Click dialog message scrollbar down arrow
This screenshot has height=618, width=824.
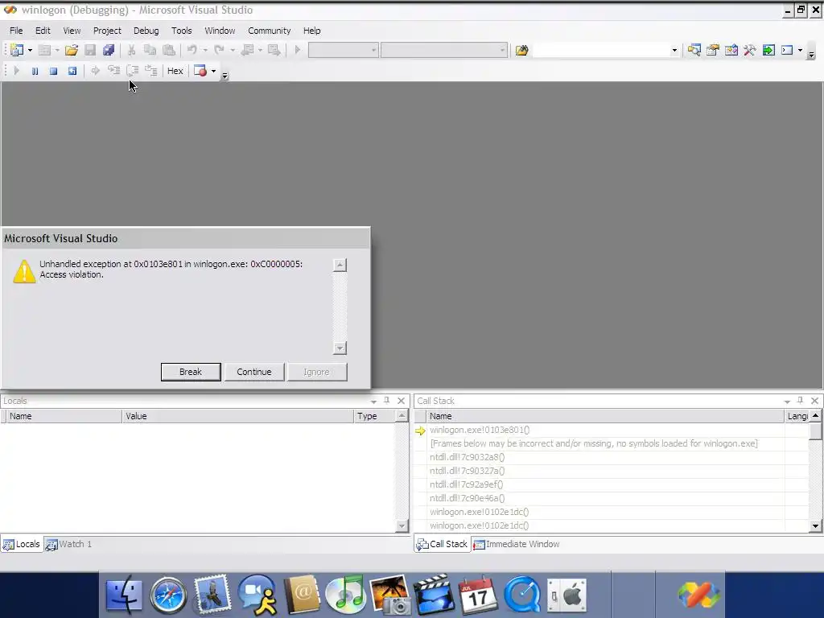[x=340, y=348]
